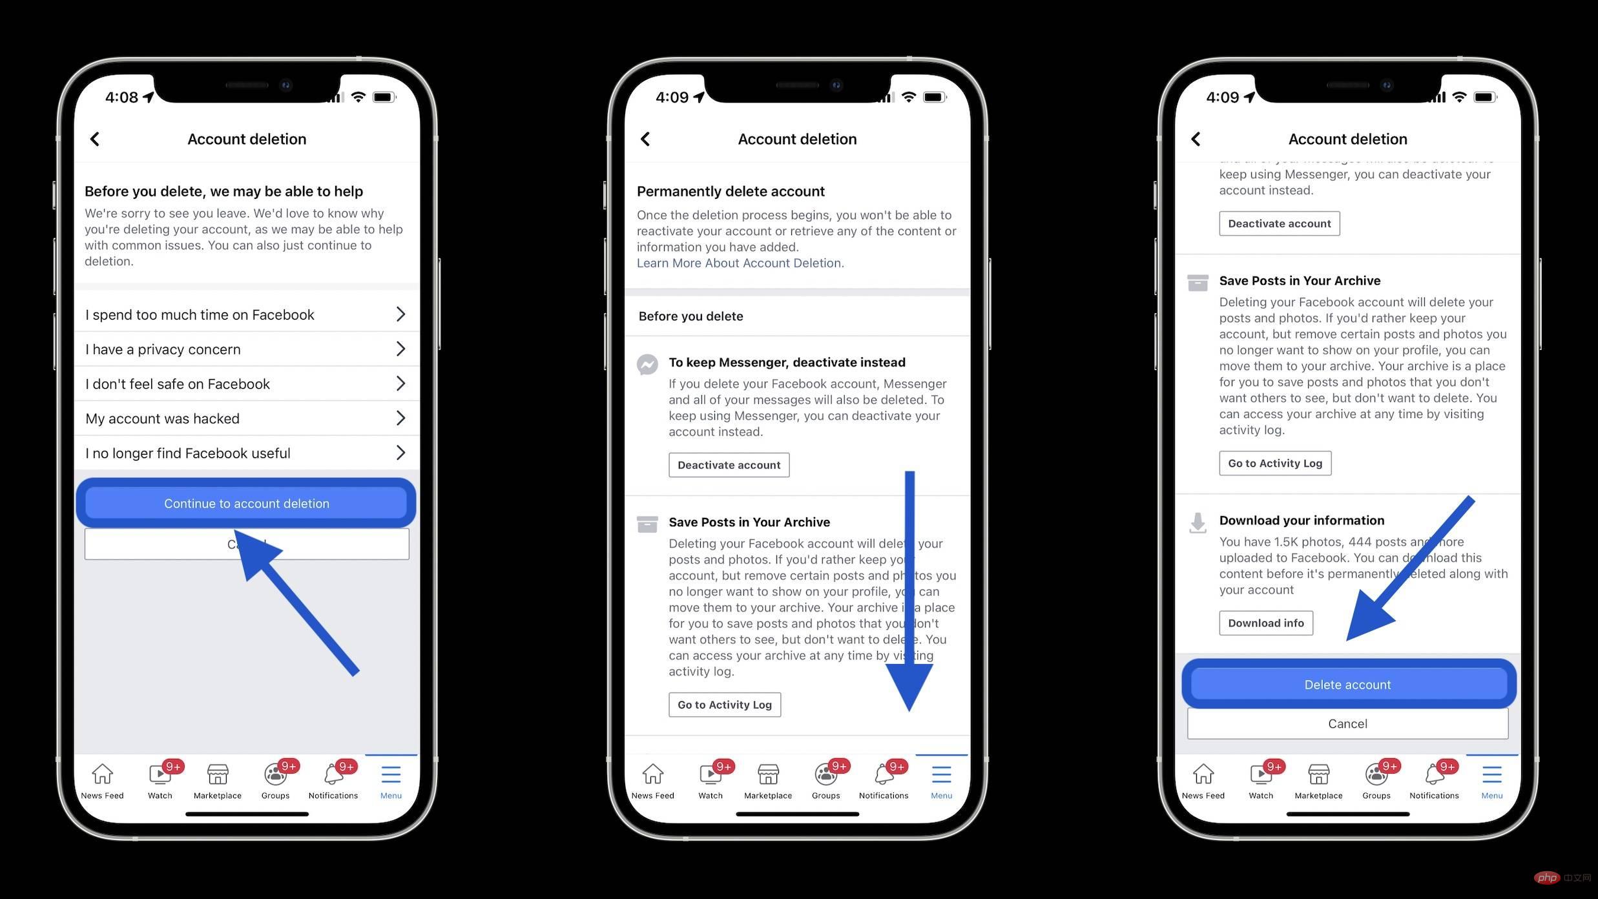Select My account was hacked reason
The width and height of the screenshot is (1598, 899).
[247, 418]
